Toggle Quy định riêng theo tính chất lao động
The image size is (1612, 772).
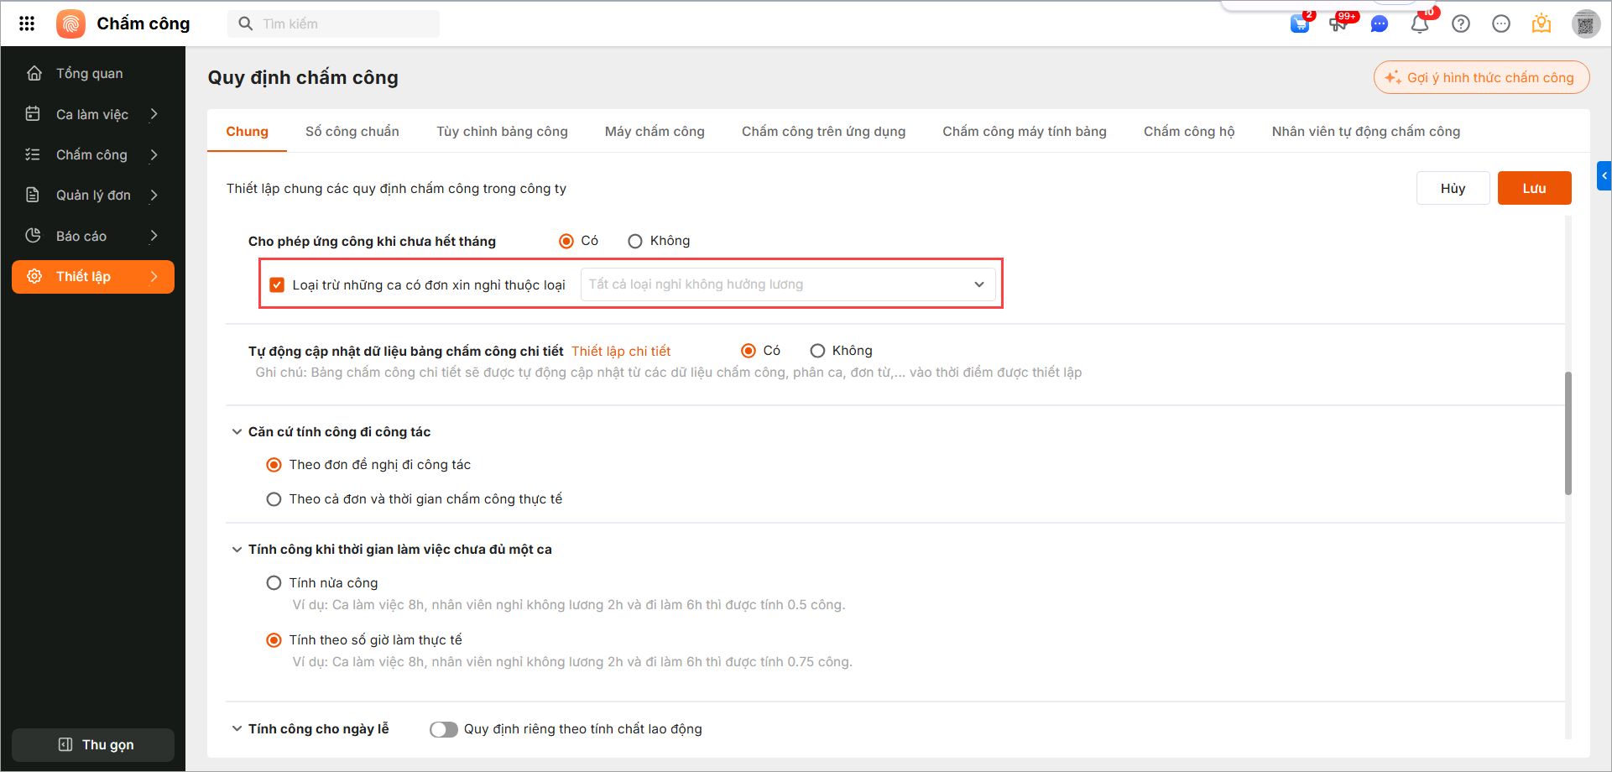(444, 729)
